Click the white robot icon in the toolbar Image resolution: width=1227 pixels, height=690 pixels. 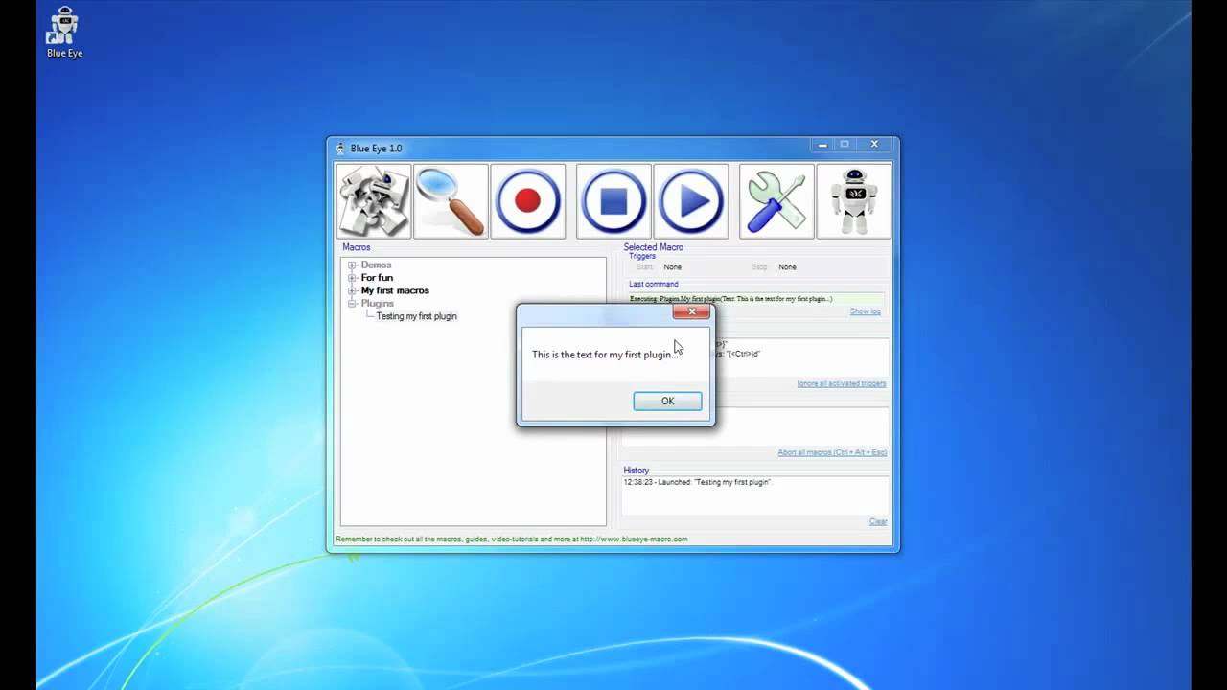853,201
